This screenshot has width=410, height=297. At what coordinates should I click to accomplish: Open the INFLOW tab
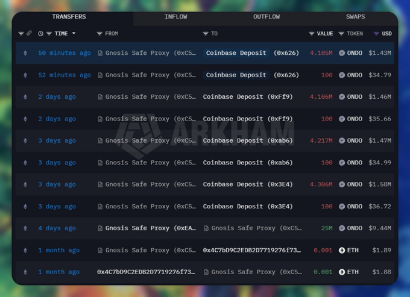coord(175,17)
